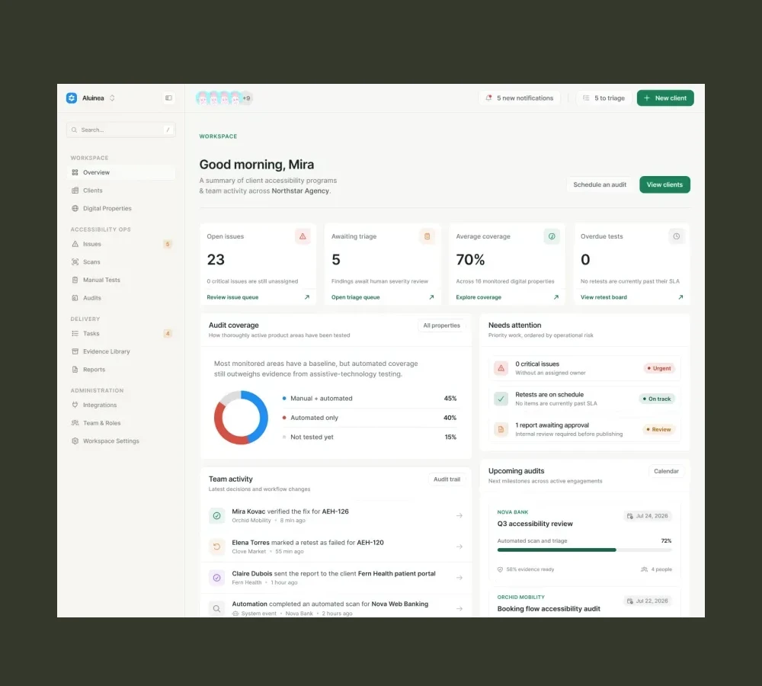Click the Audits icon in the sidebar
This screenshot has height=686, width=762.
coord(75,297)
